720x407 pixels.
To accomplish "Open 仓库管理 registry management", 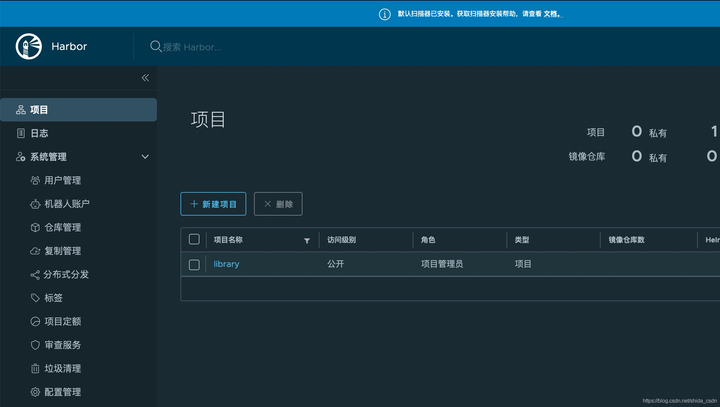I will [62, 227].
